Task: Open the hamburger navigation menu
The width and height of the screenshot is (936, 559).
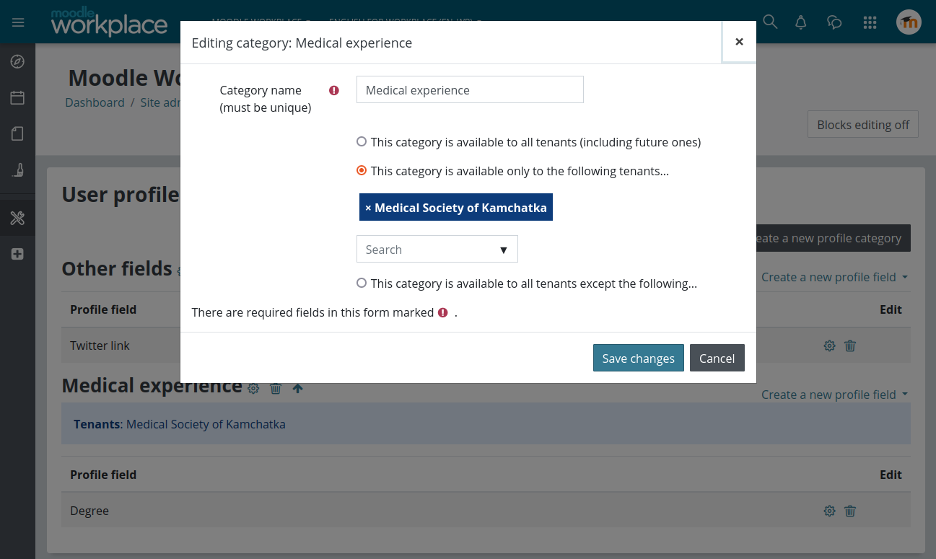Action: click(x=18, y=22)
